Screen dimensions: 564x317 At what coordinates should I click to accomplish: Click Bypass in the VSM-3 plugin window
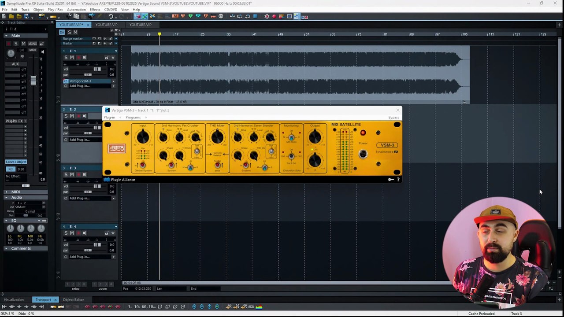point(393,117)
